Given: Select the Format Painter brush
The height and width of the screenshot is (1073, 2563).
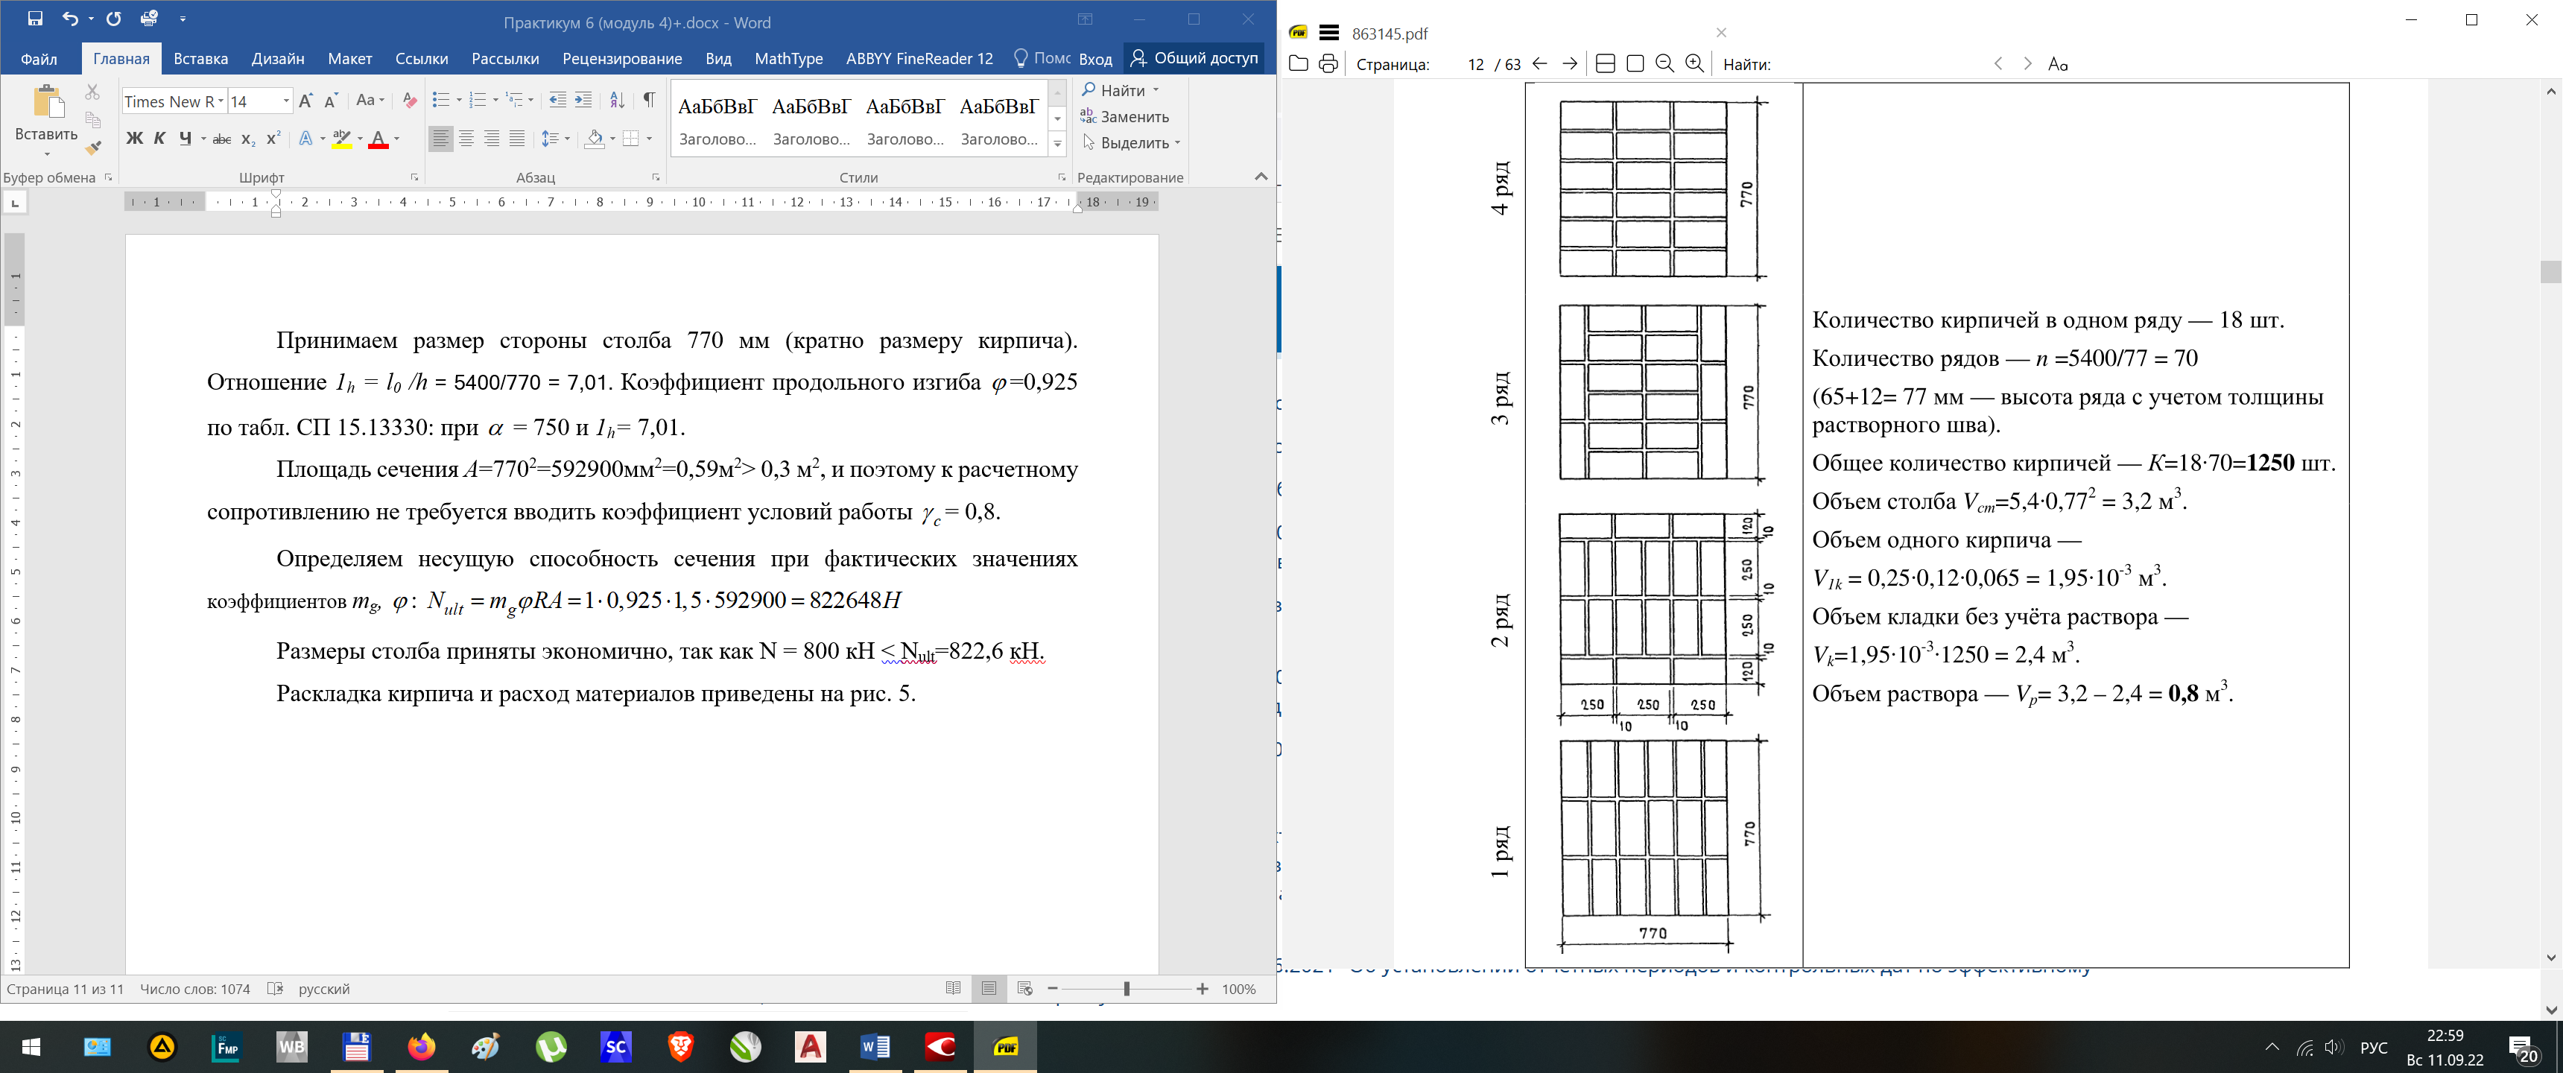Looking at the screenshot, I should (x=92, y=148).
